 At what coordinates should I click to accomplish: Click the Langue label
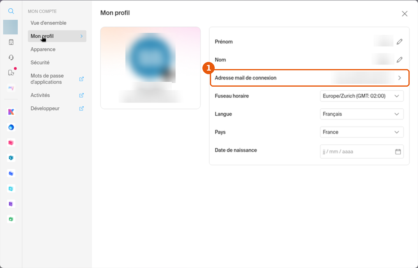[x=223, y=114]
